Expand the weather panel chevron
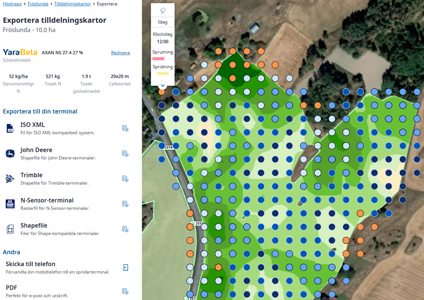The width and height of the screenshot is (424, 300). (x=163, y=86)
